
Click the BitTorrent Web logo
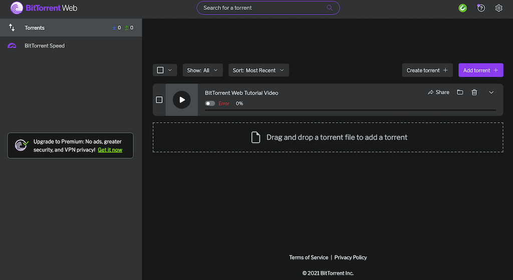click(x=44, y=8)
